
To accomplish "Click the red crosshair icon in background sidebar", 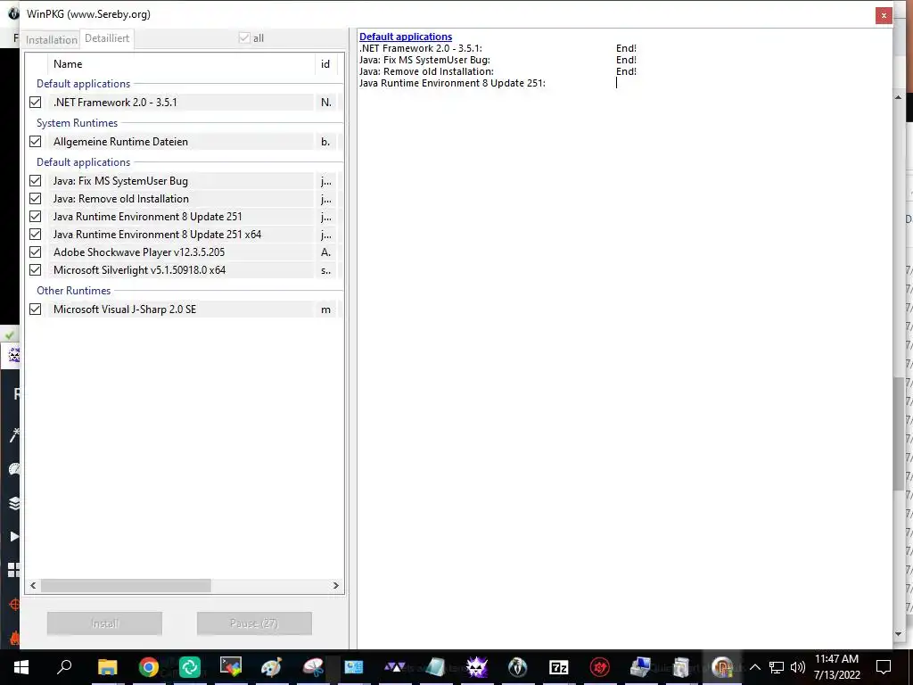I will point(14,604).
